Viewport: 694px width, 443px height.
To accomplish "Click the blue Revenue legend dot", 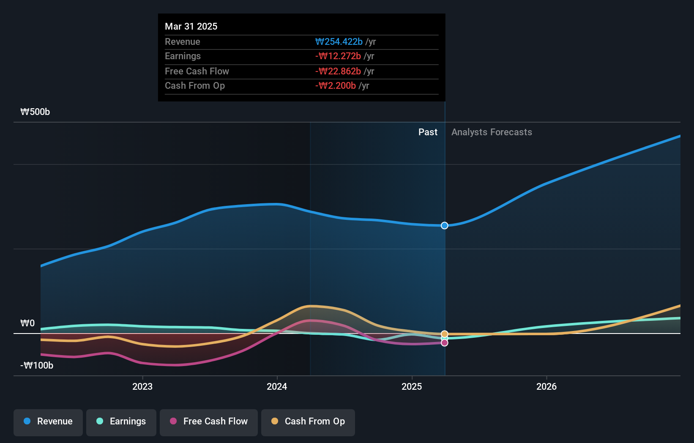I will click(x=27, y=421).
